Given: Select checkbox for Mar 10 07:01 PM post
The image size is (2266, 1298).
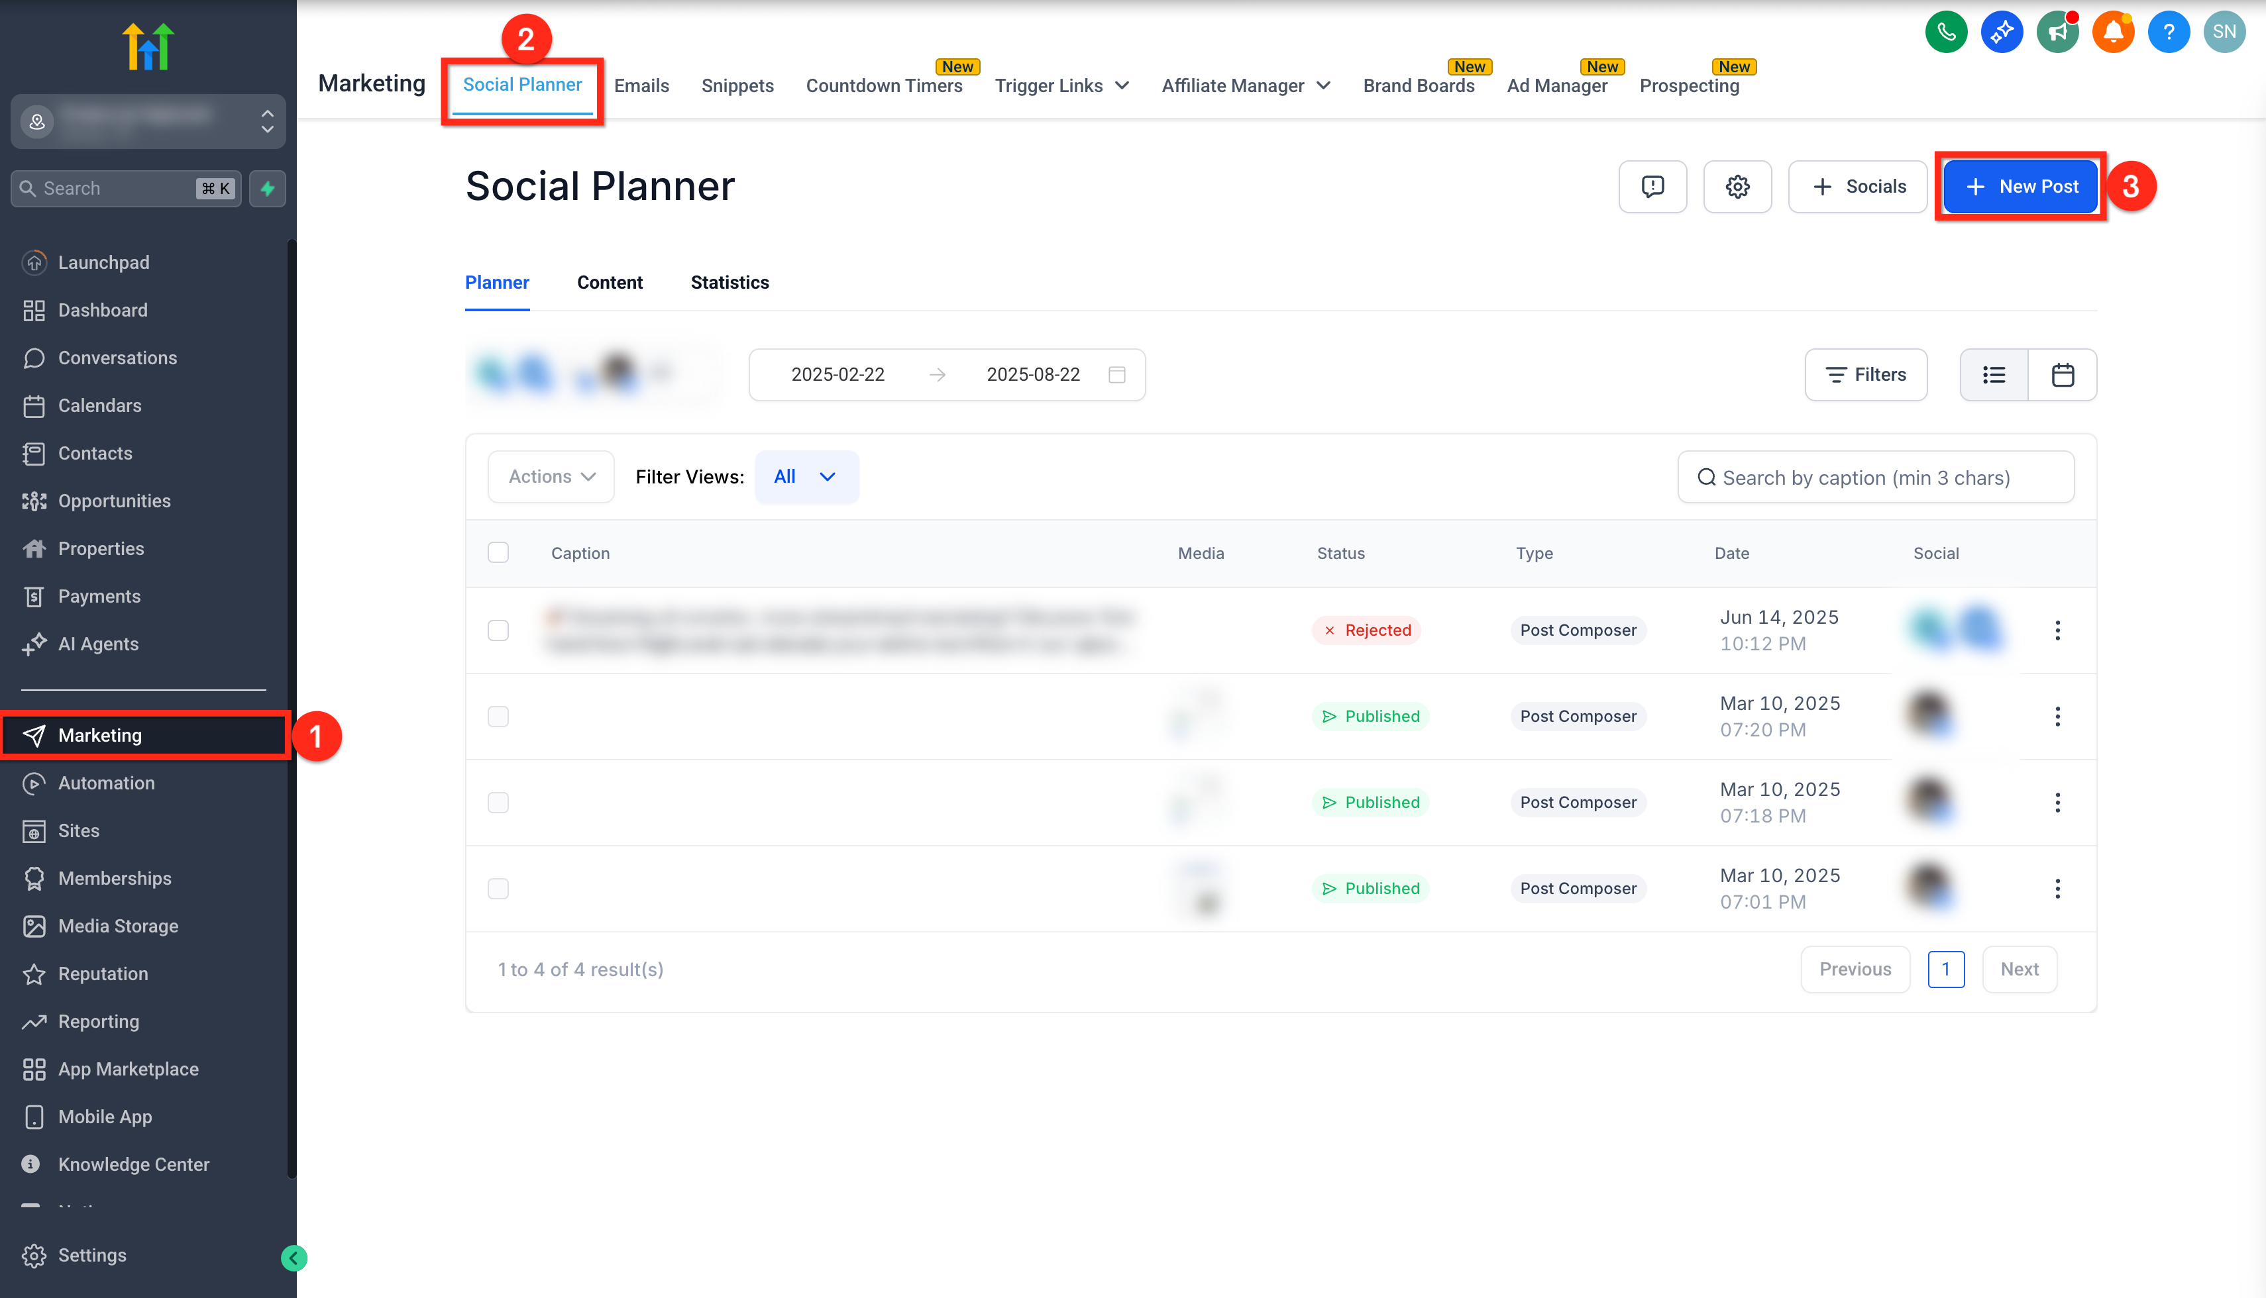Looking at the screenshot, I should click(498, 889).
